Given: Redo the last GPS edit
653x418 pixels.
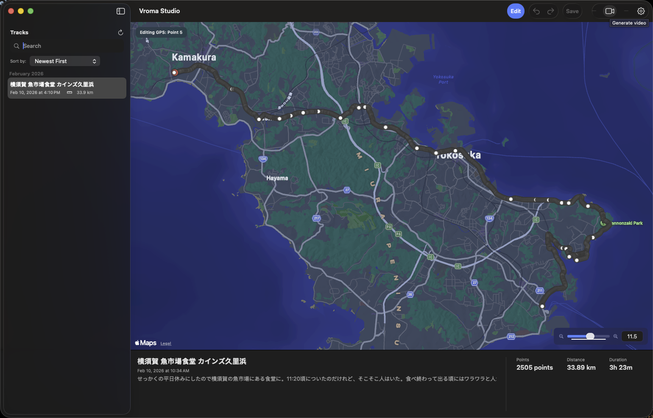Looking at the screenshot, I should (550, 11).
